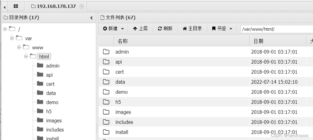The width and height of the screenshot is (313, 140).
Task: Select data folder in directory tree
Action: click(51, 93)
